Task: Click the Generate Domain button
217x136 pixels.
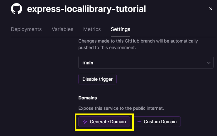Action: click(104, 122)
